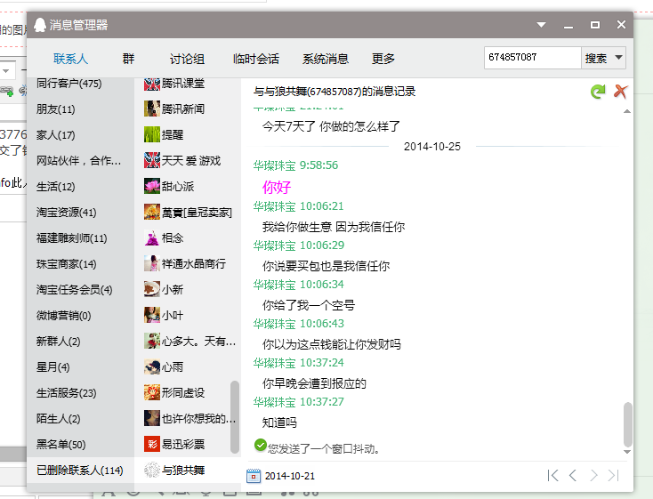Click the 腾讯新闻 contact avatar

(152, 109)
